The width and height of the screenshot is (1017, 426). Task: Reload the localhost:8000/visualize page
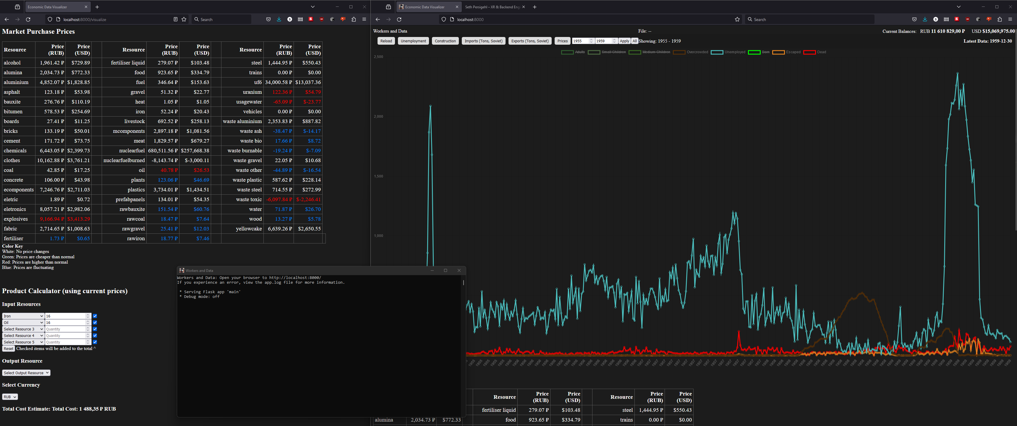tap(28, 19)
